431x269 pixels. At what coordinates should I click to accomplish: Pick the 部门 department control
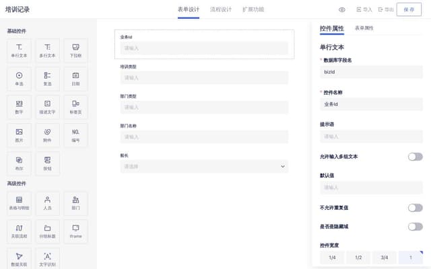tap(75, 203)
